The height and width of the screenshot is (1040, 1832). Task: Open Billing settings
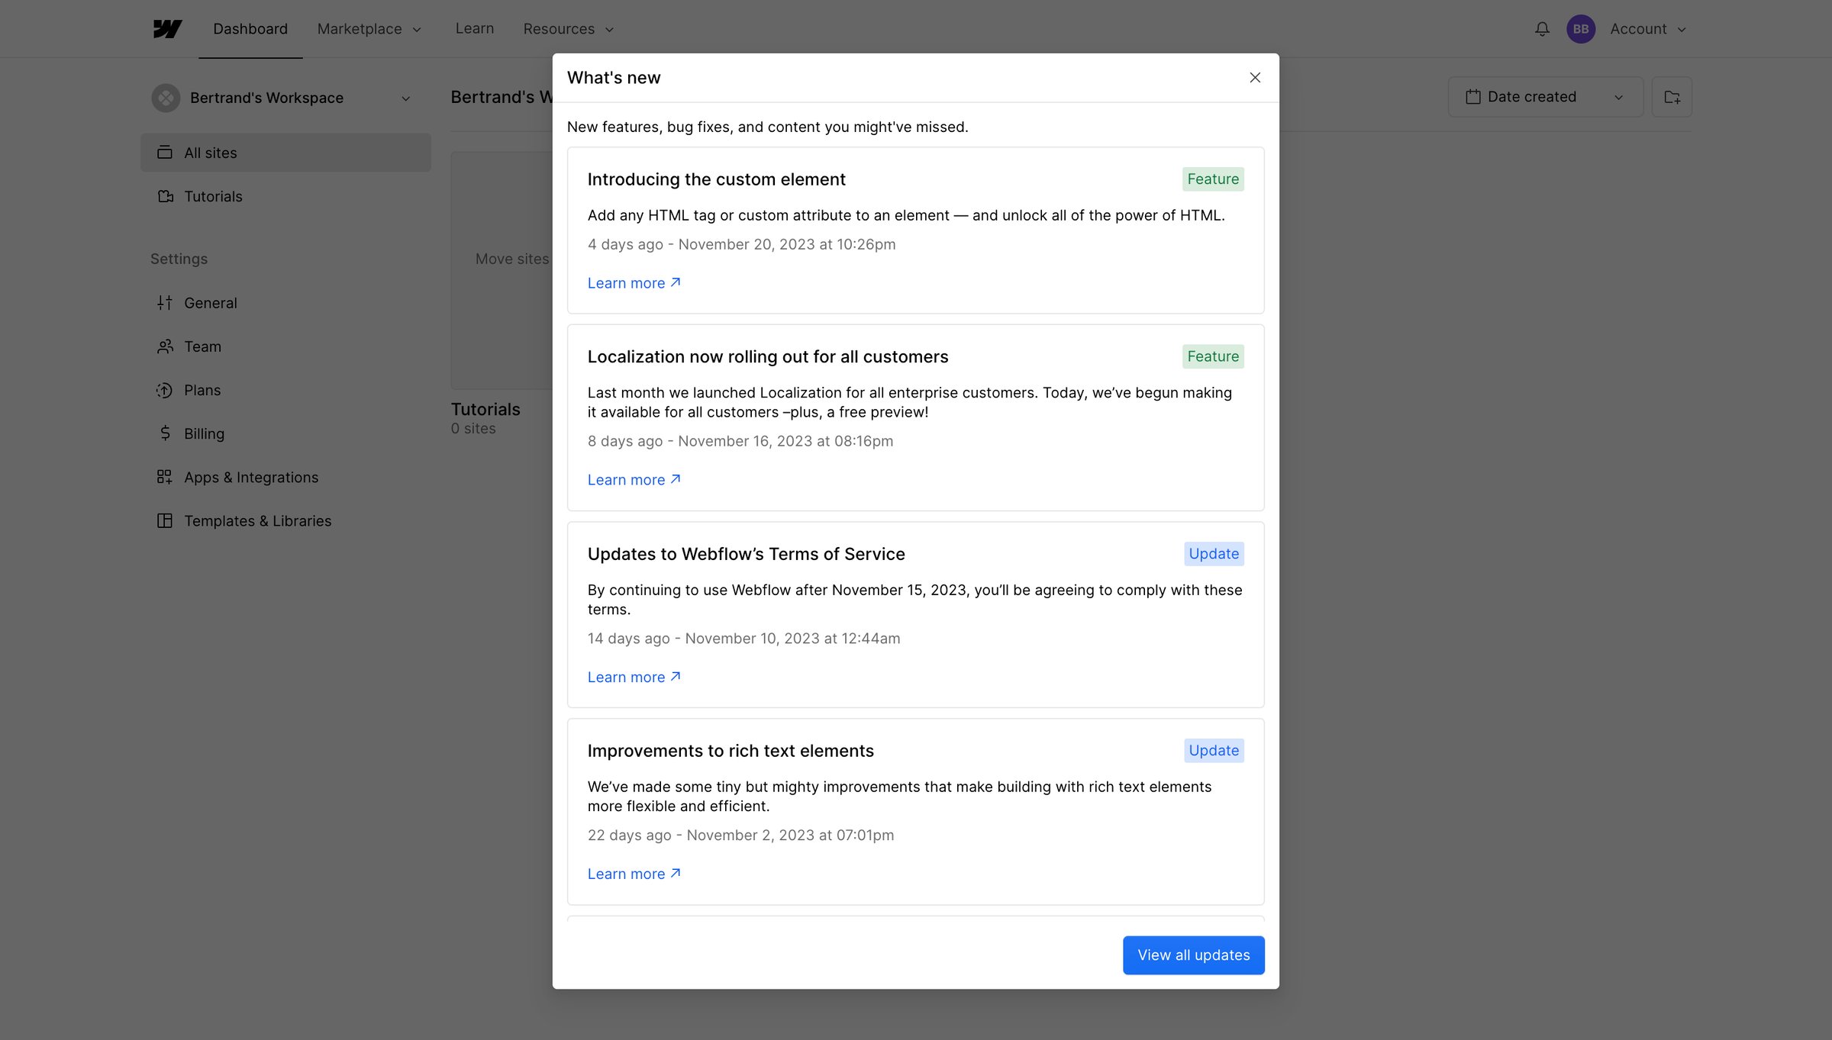tap(285, 433)
